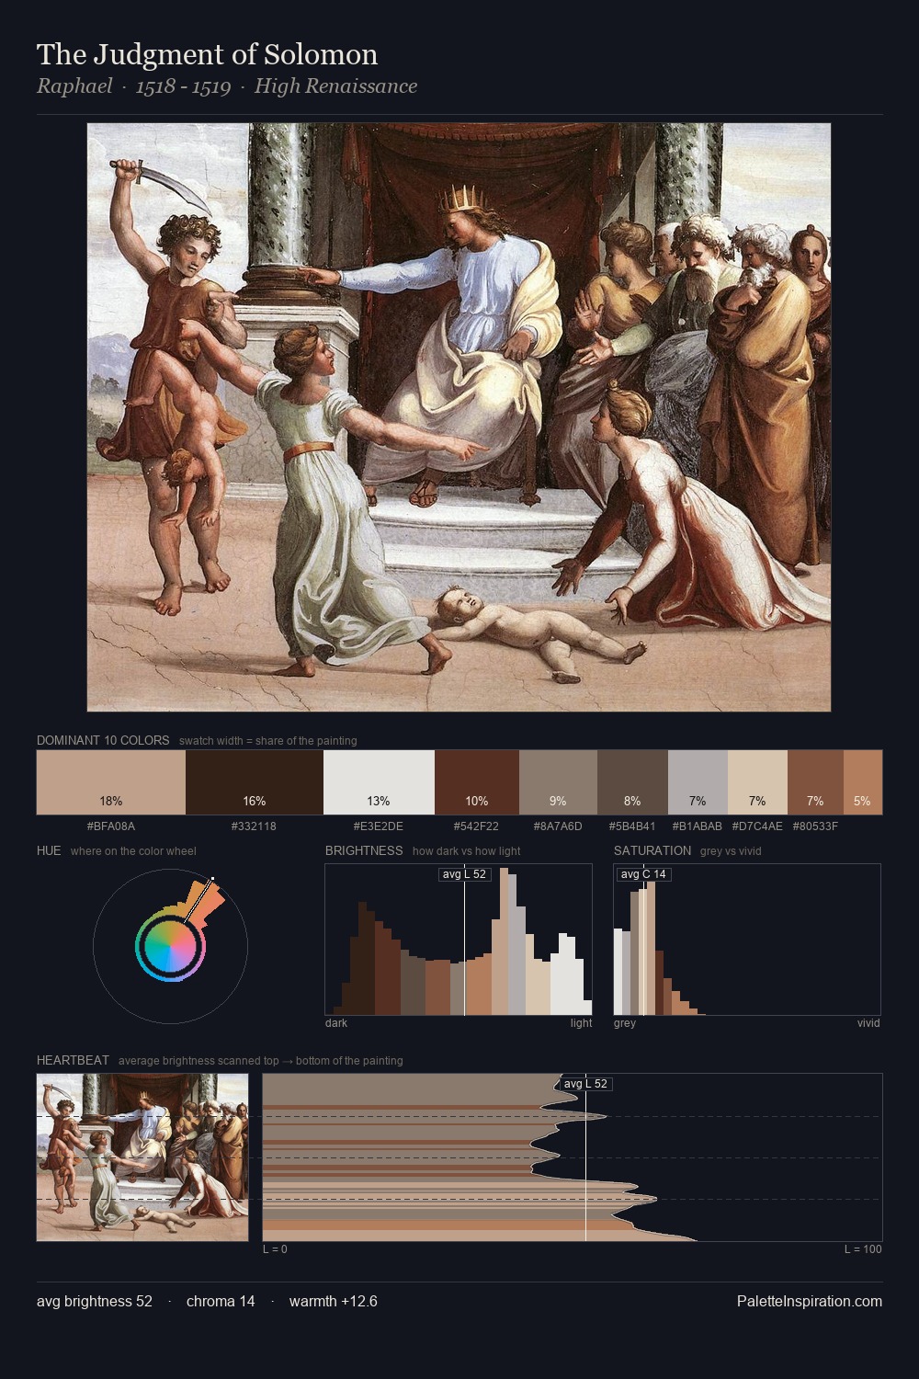Click the narrow 5% tan swatch

(x=863, y=782)
